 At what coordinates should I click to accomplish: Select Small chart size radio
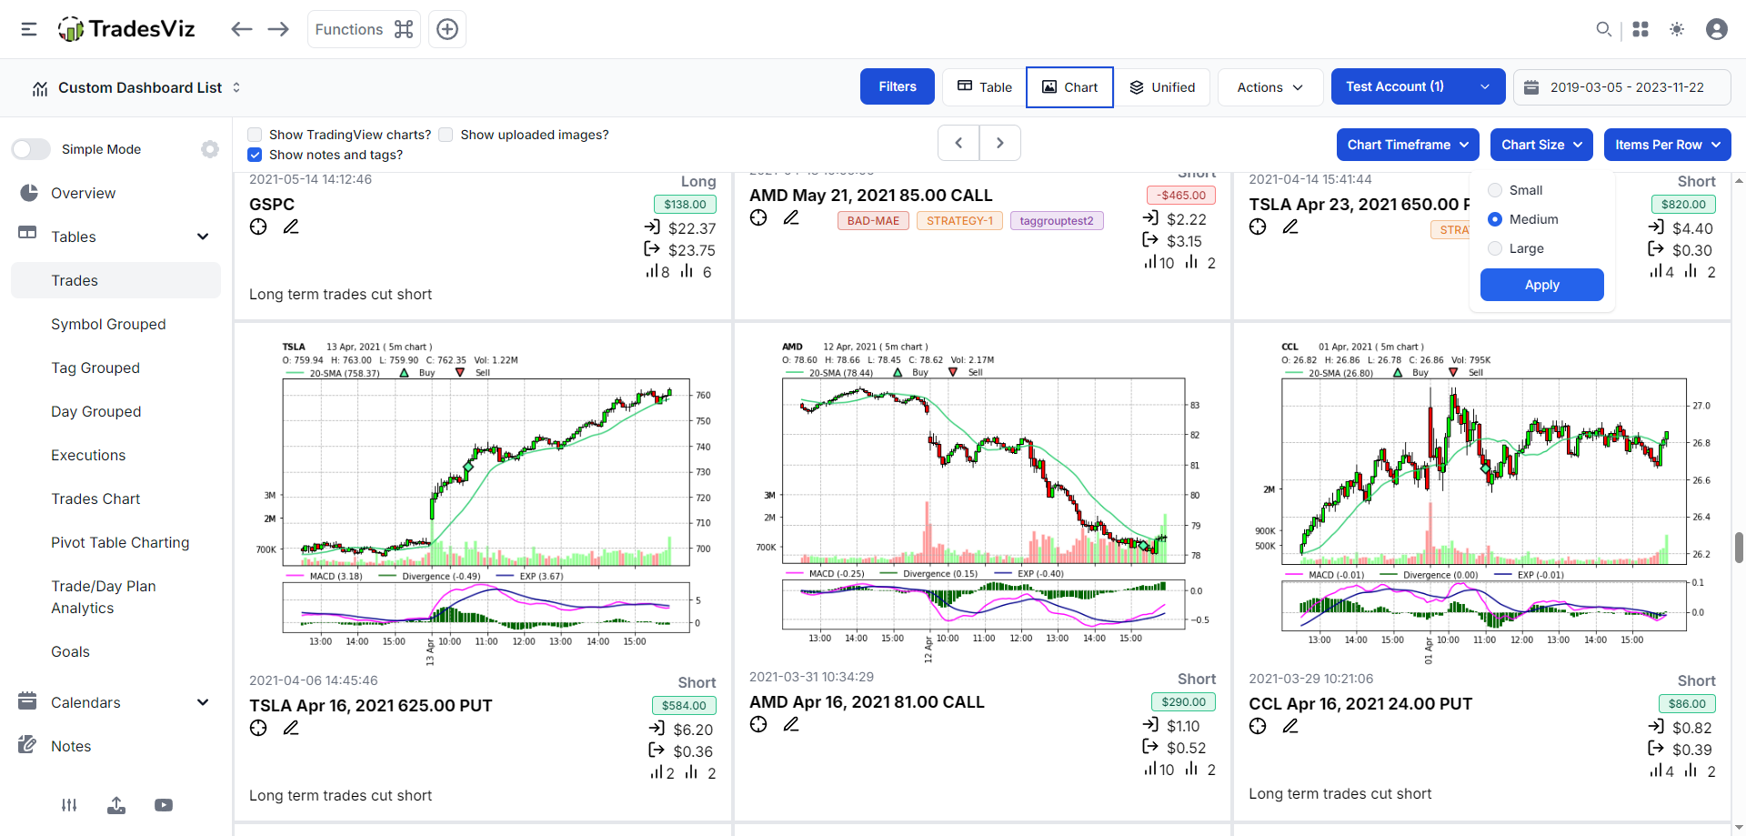(1495, 190)
